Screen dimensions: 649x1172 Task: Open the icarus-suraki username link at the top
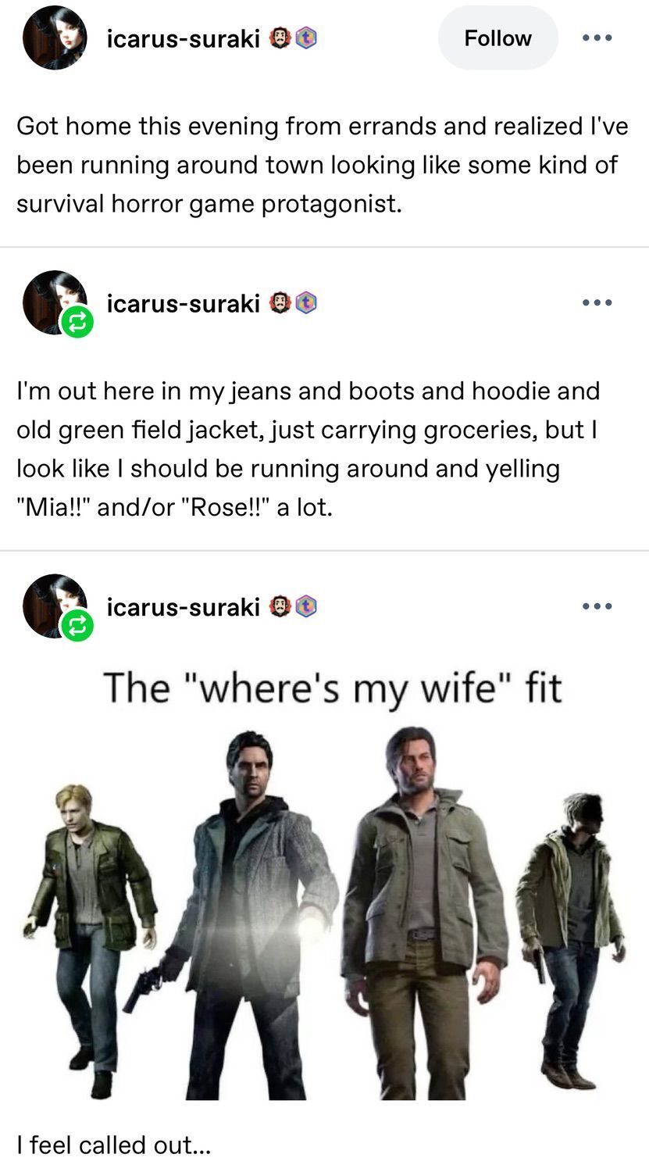tap(183, 38)
